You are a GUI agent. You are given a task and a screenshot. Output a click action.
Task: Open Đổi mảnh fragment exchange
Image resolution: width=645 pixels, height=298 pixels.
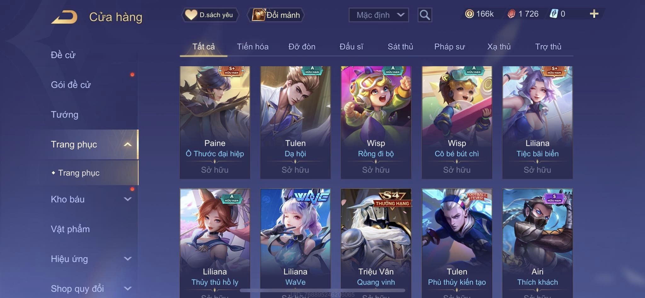pos(277,15)
